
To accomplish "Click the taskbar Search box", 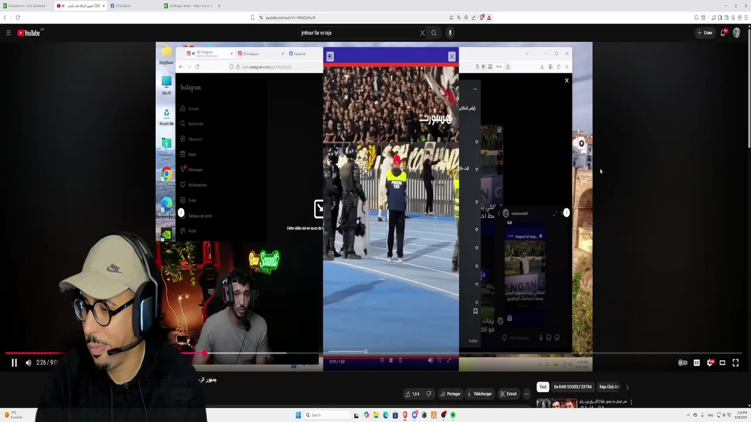I will pyautogui.click(x=327, y=415).
